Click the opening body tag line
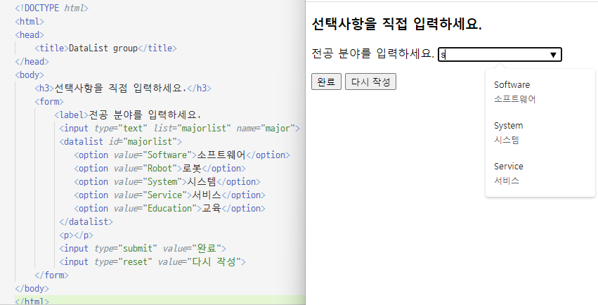This screenshot has height=305, width=598. coord(30,74)
